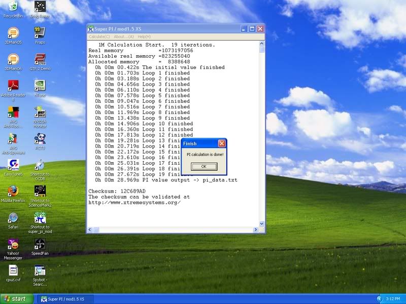Select the cpuz.cvf file icon
The width and height of the screenshot is (406, 304).
click(x=13, y=273)
